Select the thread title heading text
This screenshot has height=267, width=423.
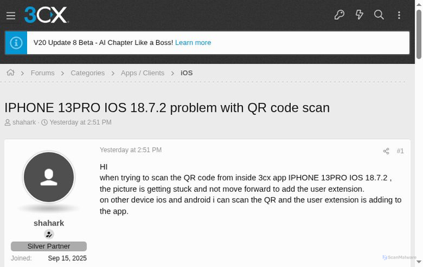pos(167,108)
